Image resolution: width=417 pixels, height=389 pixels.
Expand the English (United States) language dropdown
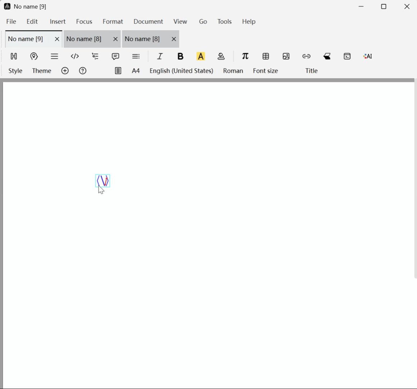(182, 71)
